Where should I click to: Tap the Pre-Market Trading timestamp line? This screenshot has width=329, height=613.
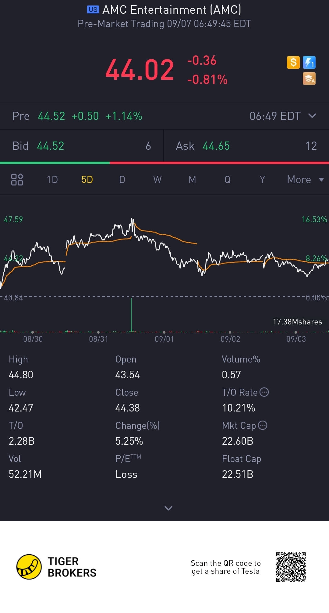164,24
